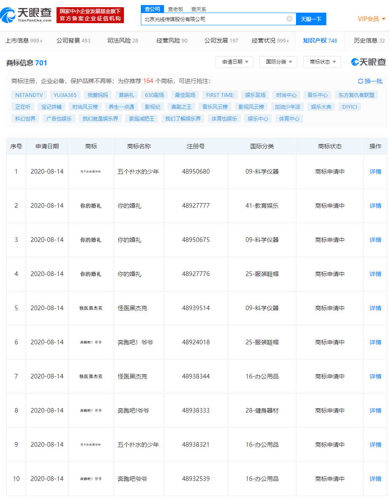The image size is (390, 499).
Task: Click the red 164 recommended count
Action: tap(148, 81)
